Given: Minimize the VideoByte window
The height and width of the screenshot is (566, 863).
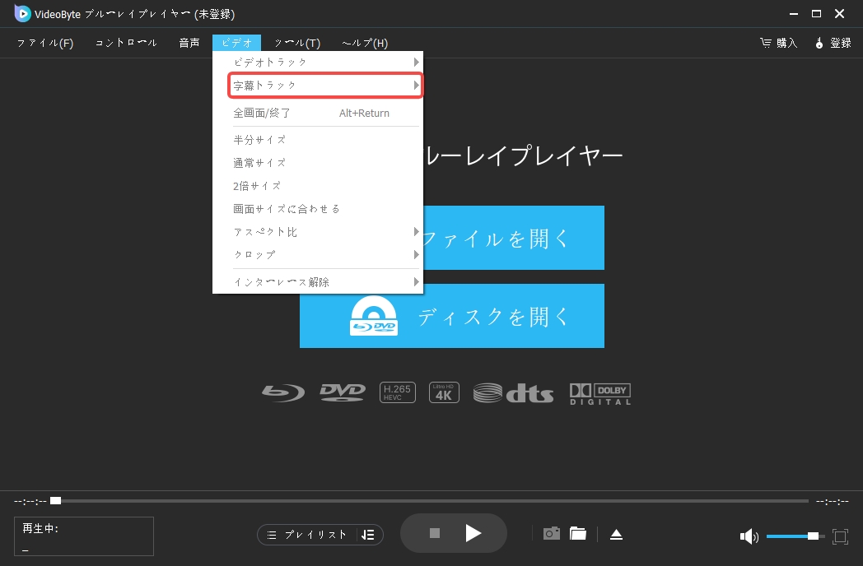Looking at the screenshot, I should (x=794, y=14).
